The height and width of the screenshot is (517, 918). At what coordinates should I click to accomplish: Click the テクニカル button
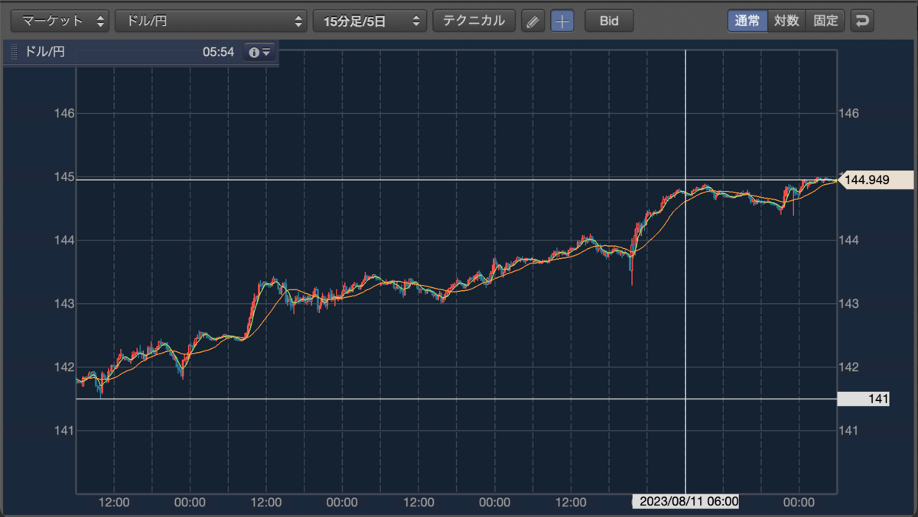tap(474, 21)
